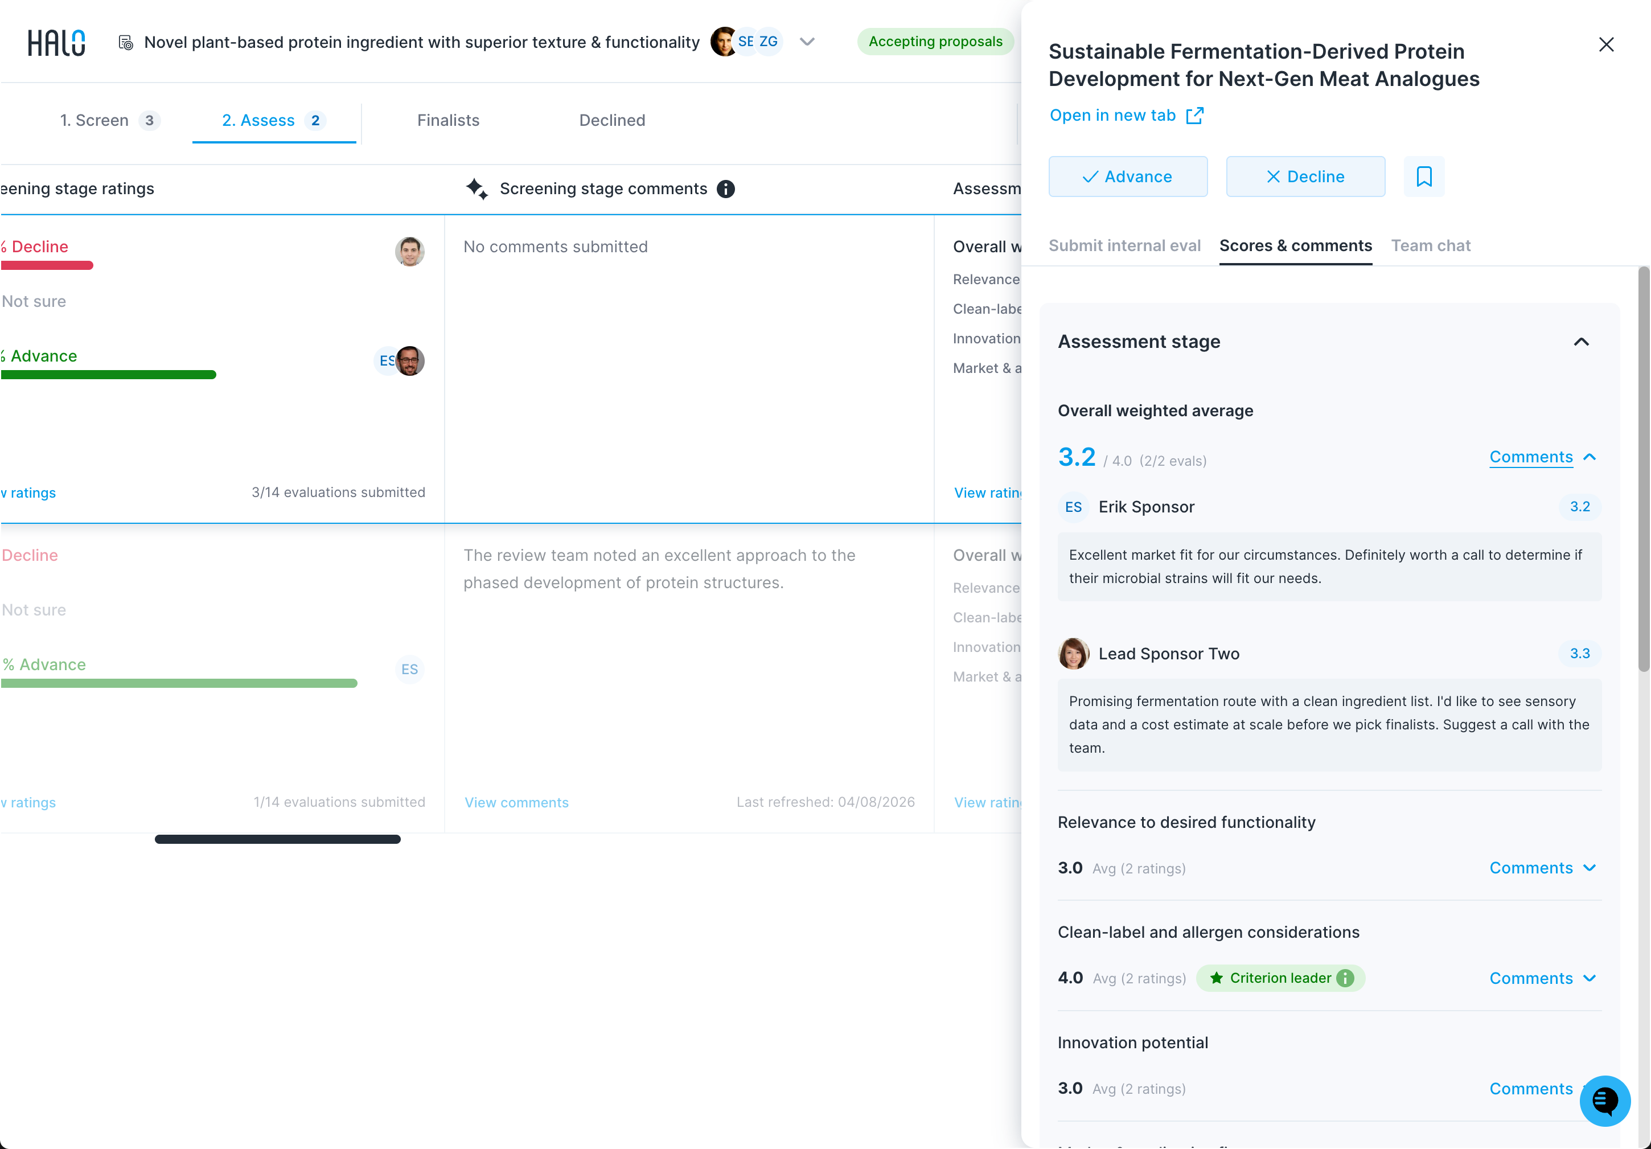Open the Team chat tab
This screenshot has height=1149, width=1651.
click(1430, 246)
